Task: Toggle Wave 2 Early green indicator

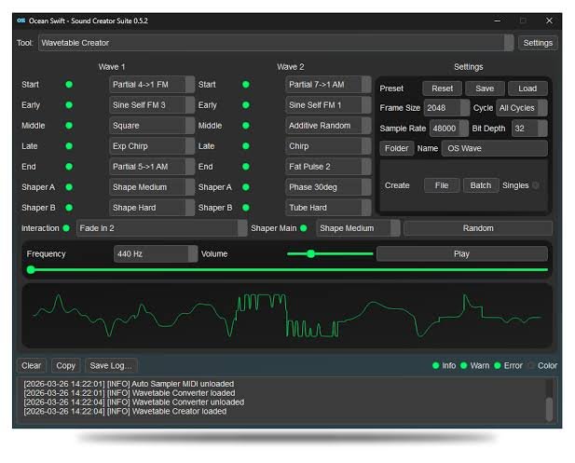Action: pyautogui.click(x=246, y=105)
